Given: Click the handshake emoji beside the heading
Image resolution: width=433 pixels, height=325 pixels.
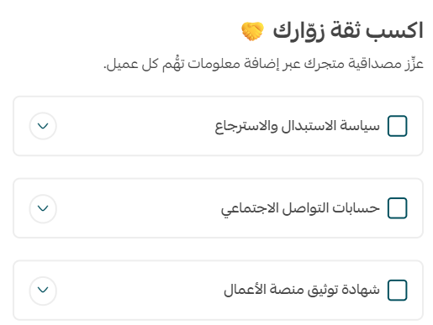Looking at the screenshot, I should click(x=252, y=31).
